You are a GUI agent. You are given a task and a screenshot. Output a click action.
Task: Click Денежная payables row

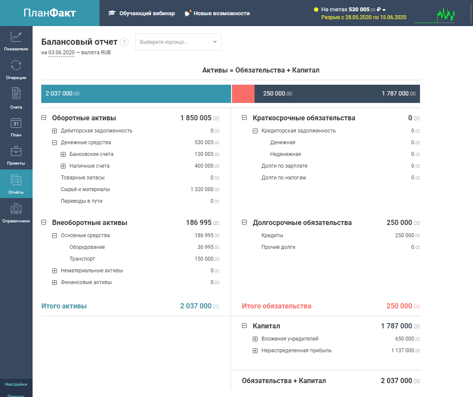tap(345, 142)
